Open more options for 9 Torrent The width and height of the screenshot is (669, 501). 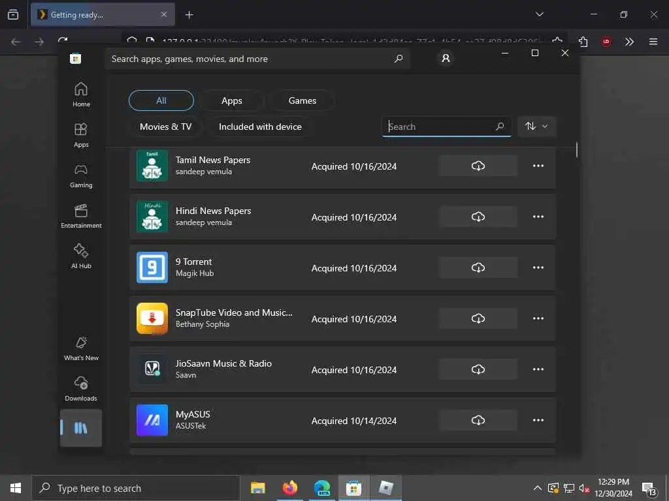[538, 267]
